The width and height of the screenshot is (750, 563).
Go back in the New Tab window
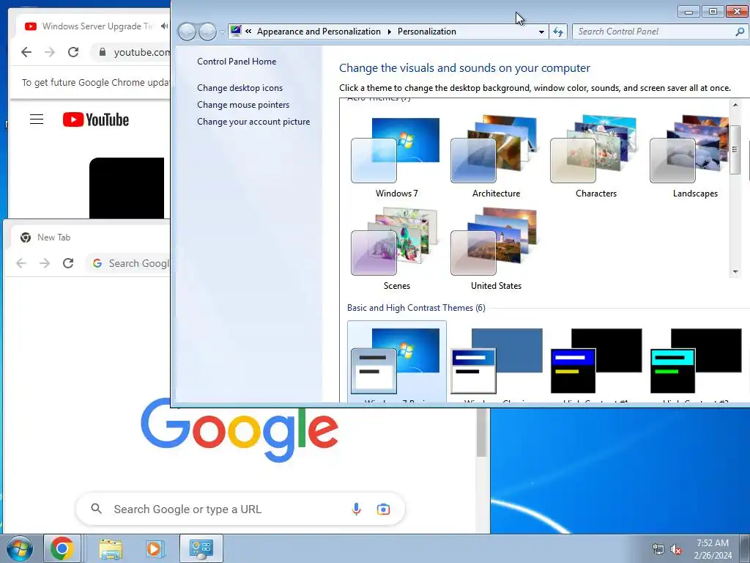pyautogui.click(x=21, y=263)
